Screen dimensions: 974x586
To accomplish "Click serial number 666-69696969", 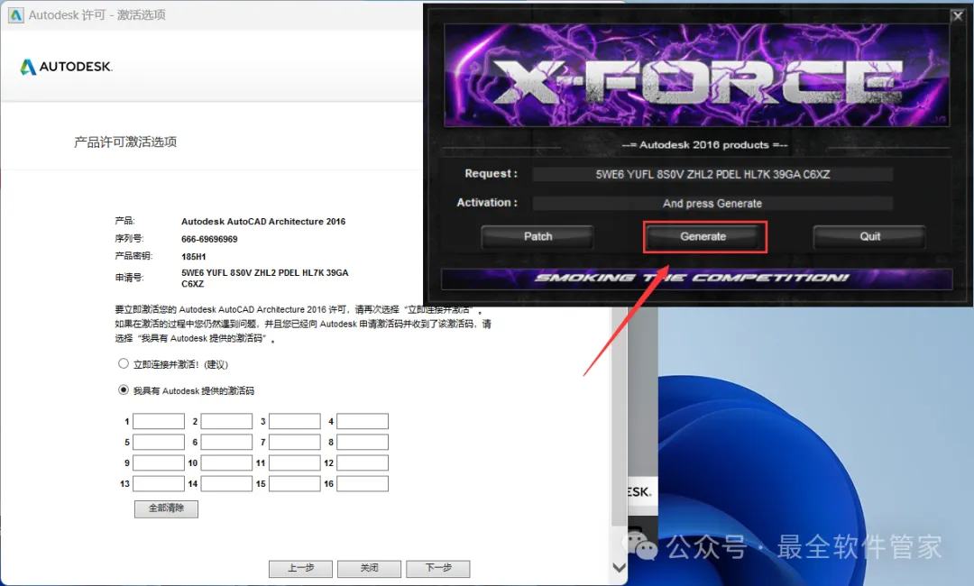I will click(209, 239).
